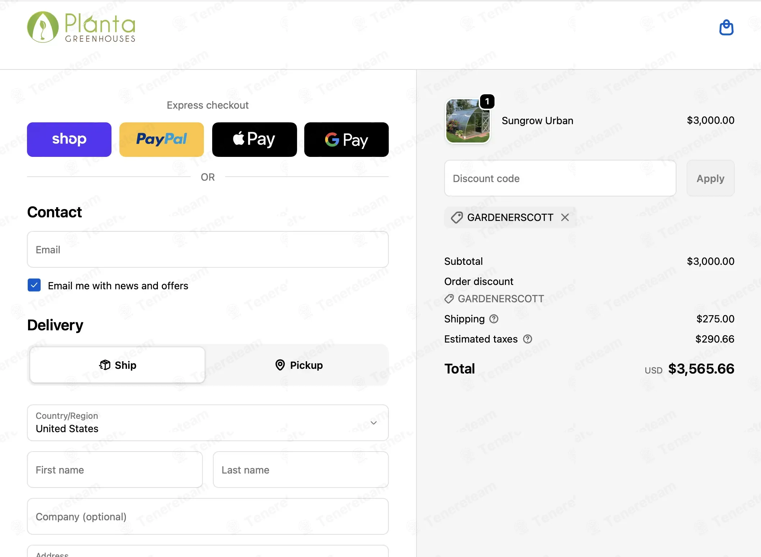Click the Delivery section heading
This screenshot has height=557, width=761.
point(55,325)
